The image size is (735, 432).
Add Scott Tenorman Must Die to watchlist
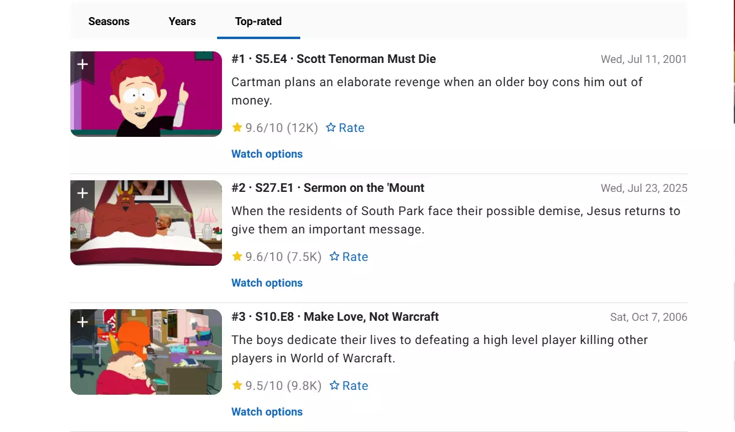tap(83, 65)
